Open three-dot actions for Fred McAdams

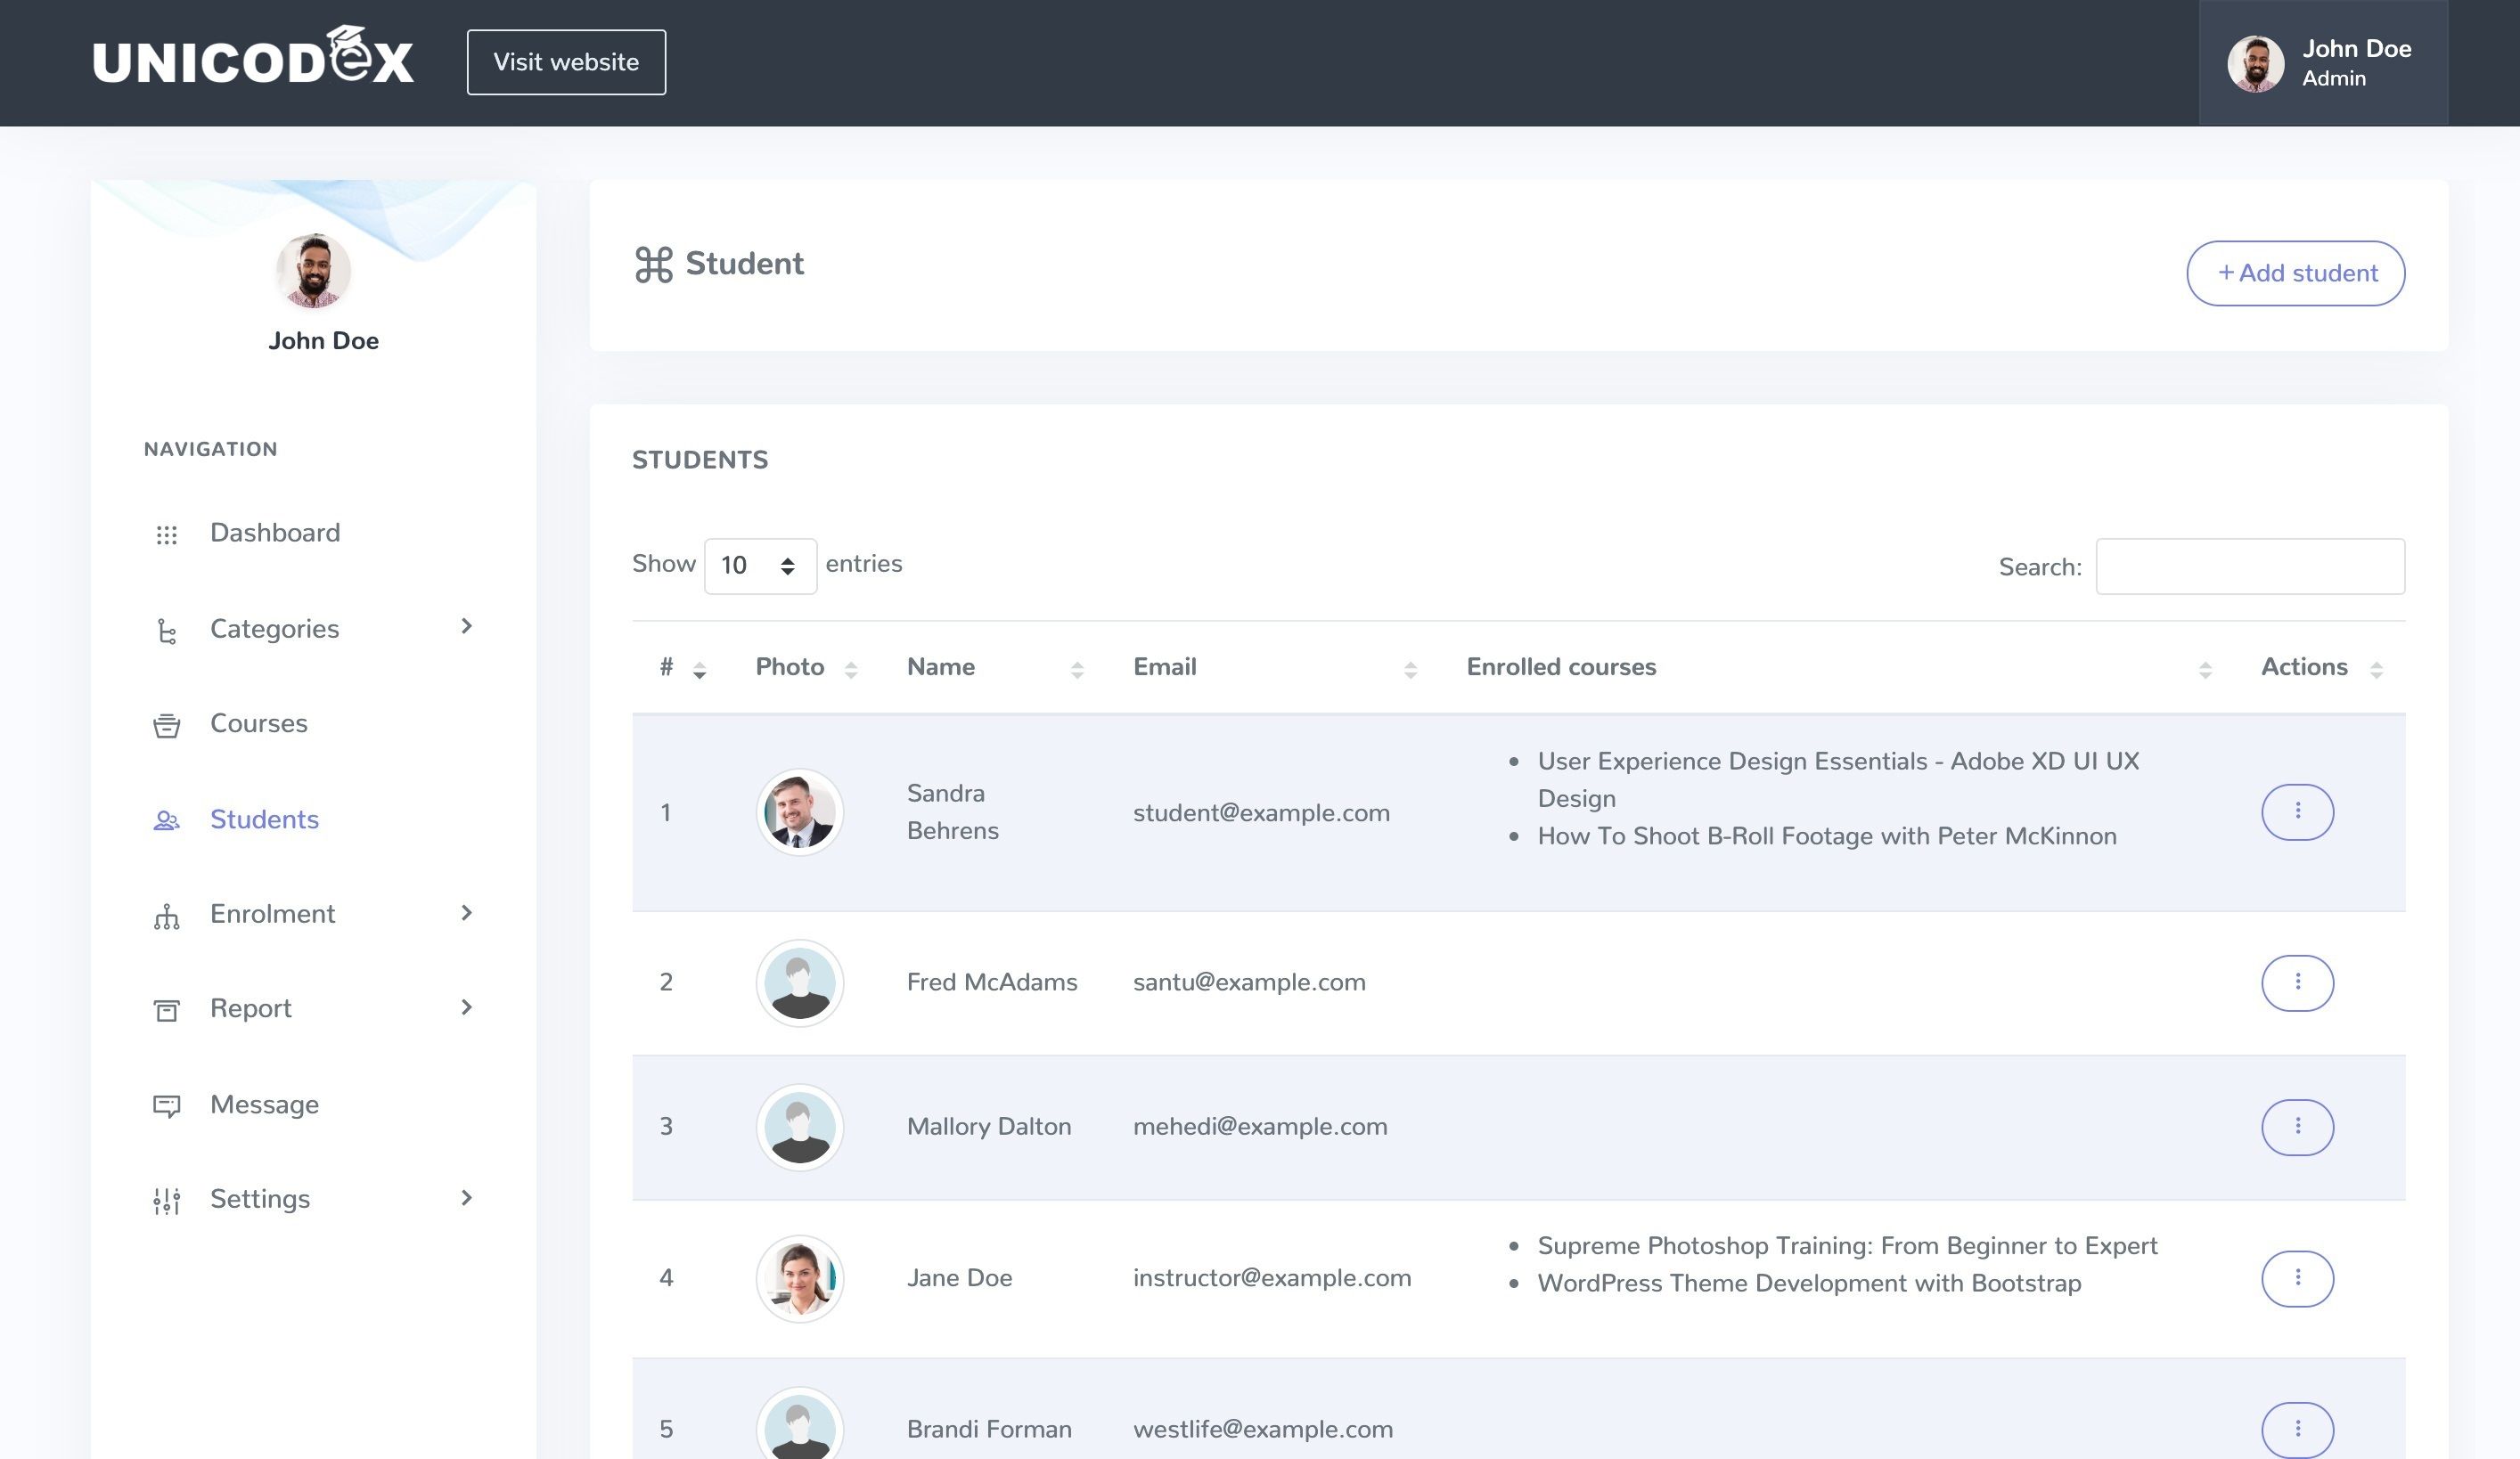click(x=2297, y=982)
